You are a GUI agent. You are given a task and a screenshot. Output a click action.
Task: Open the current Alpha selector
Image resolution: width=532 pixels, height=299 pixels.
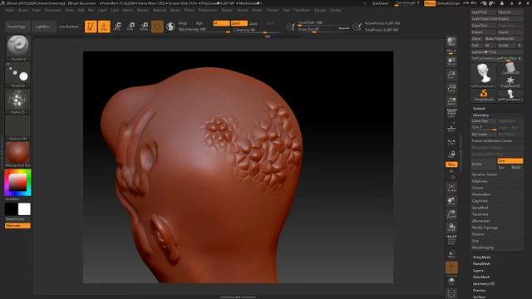click(x=18, y=100)
